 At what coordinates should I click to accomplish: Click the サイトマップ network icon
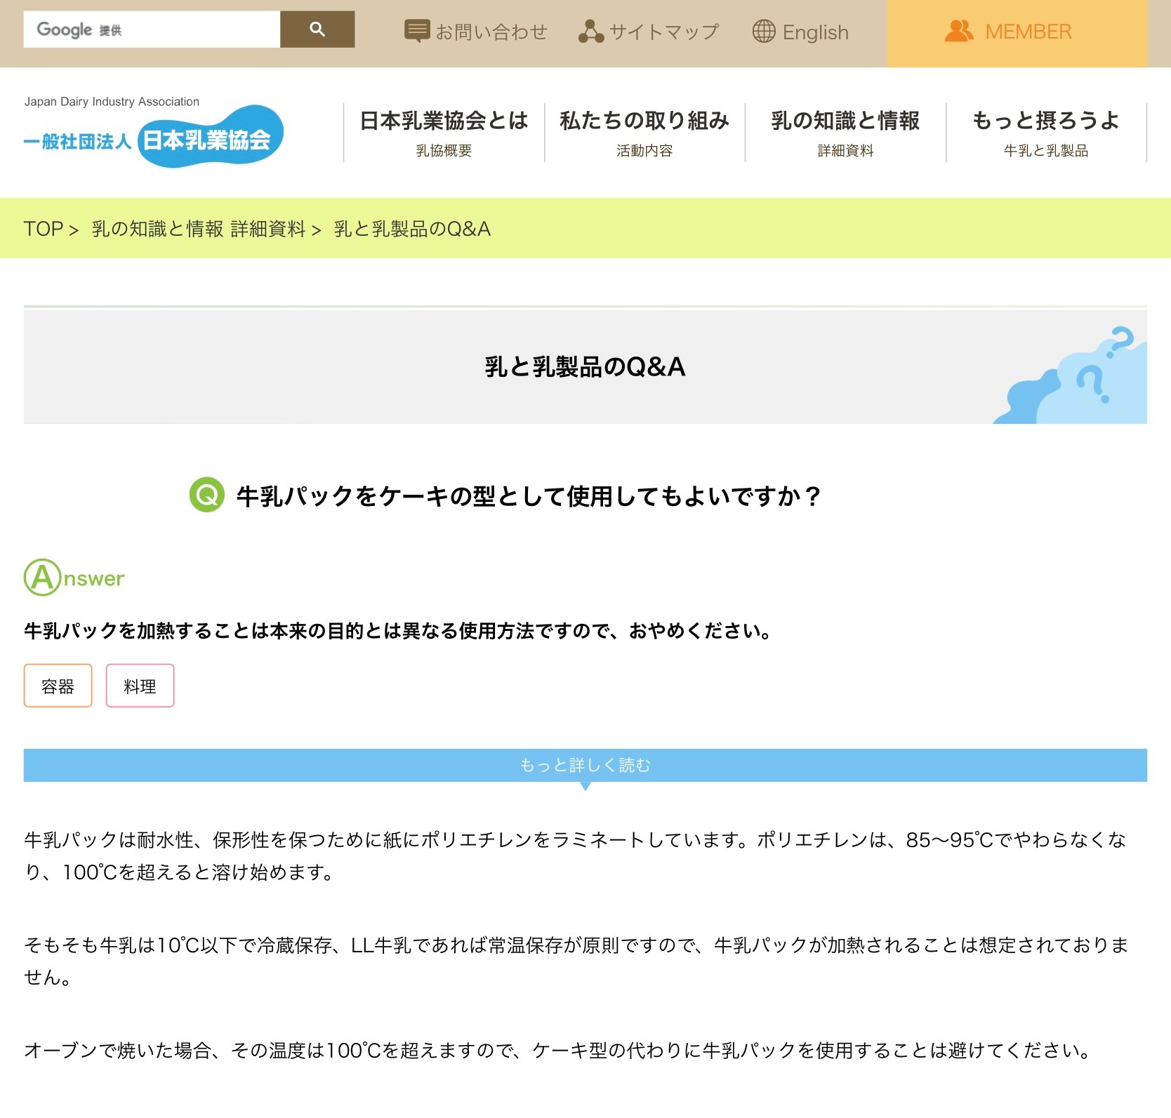(x=590, y=32)
